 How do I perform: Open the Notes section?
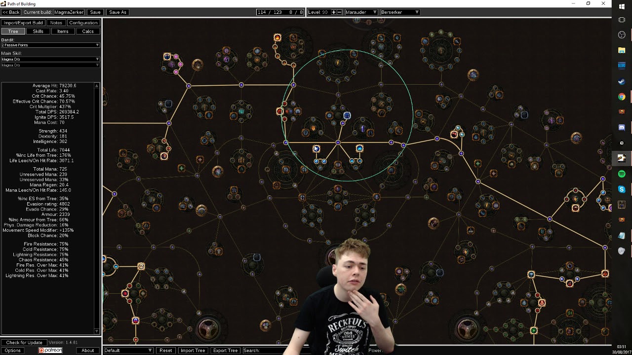pyautogui.click(x=56, y=23)
